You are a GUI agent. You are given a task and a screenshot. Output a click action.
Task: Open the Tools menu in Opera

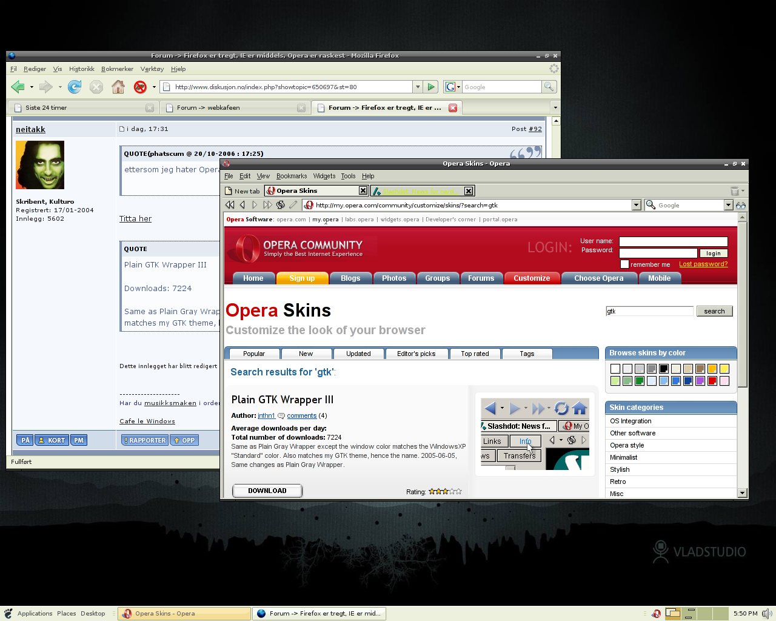click(x=348, y=176)
